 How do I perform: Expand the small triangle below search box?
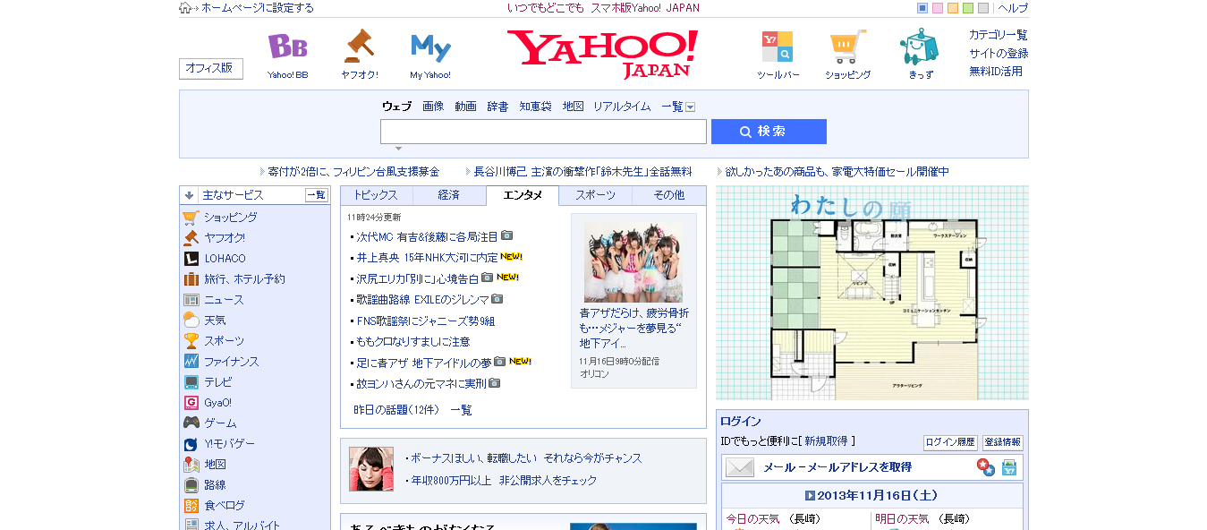point(399,149)
